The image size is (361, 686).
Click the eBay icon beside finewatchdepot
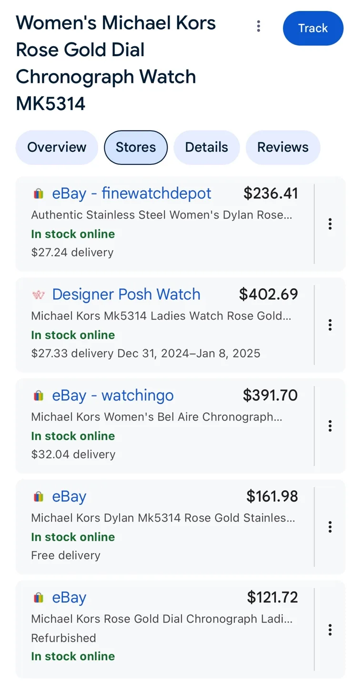point(39,193)
